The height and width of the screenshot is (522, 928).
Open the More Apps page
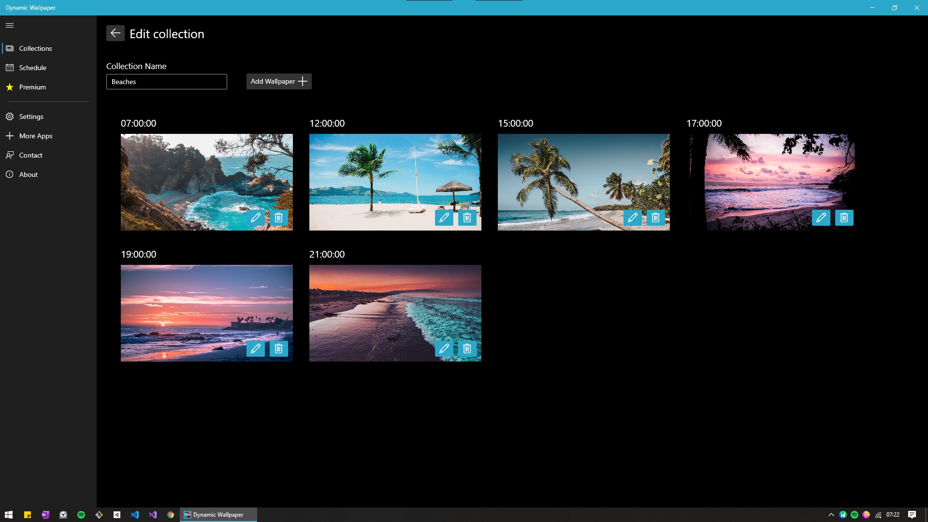pos(35,136)
